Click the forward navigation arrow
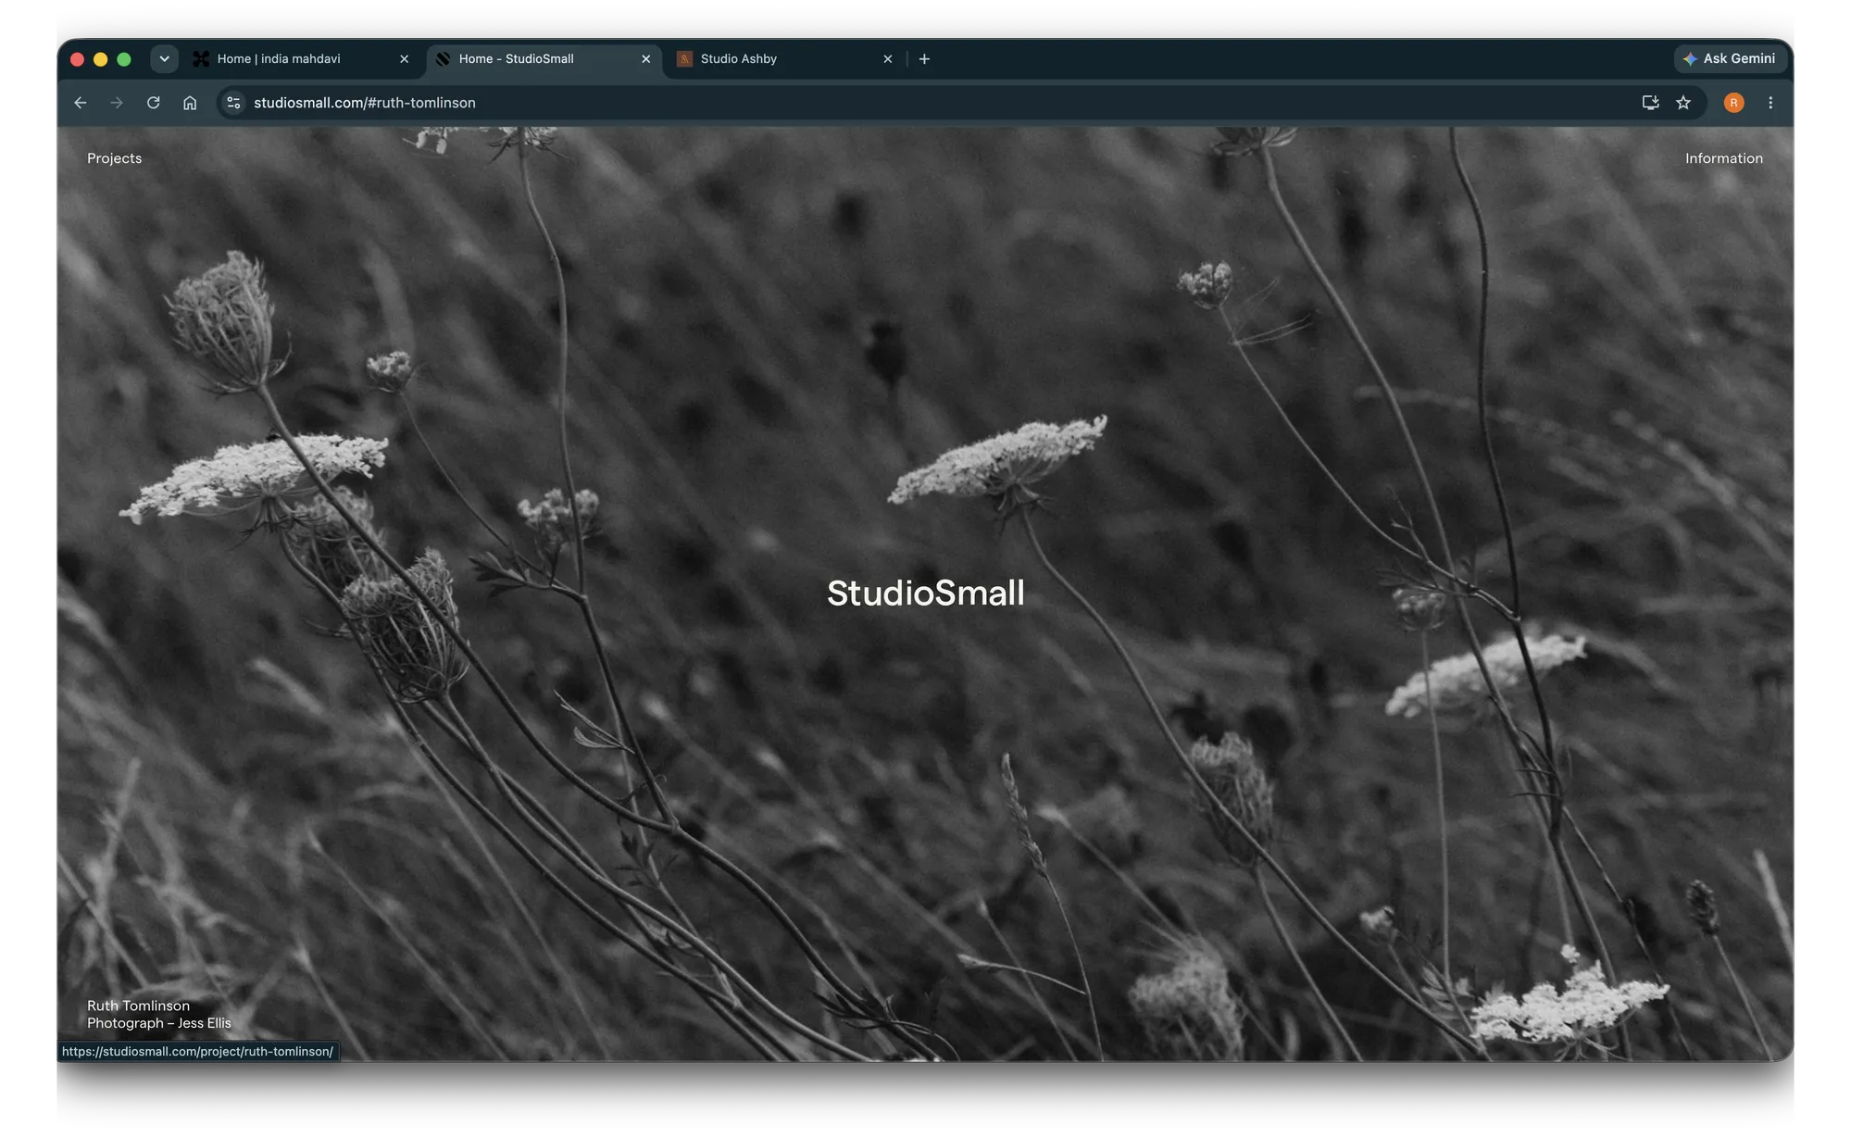 [x=117, y=103]
